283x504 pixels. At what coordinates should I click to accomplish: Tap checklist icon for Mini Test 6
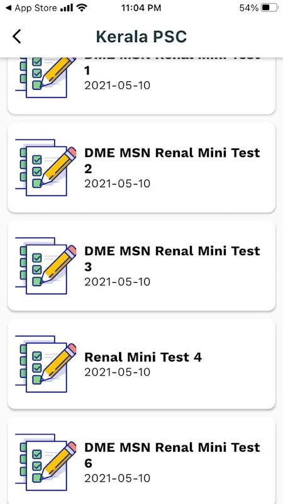point(46,462)
